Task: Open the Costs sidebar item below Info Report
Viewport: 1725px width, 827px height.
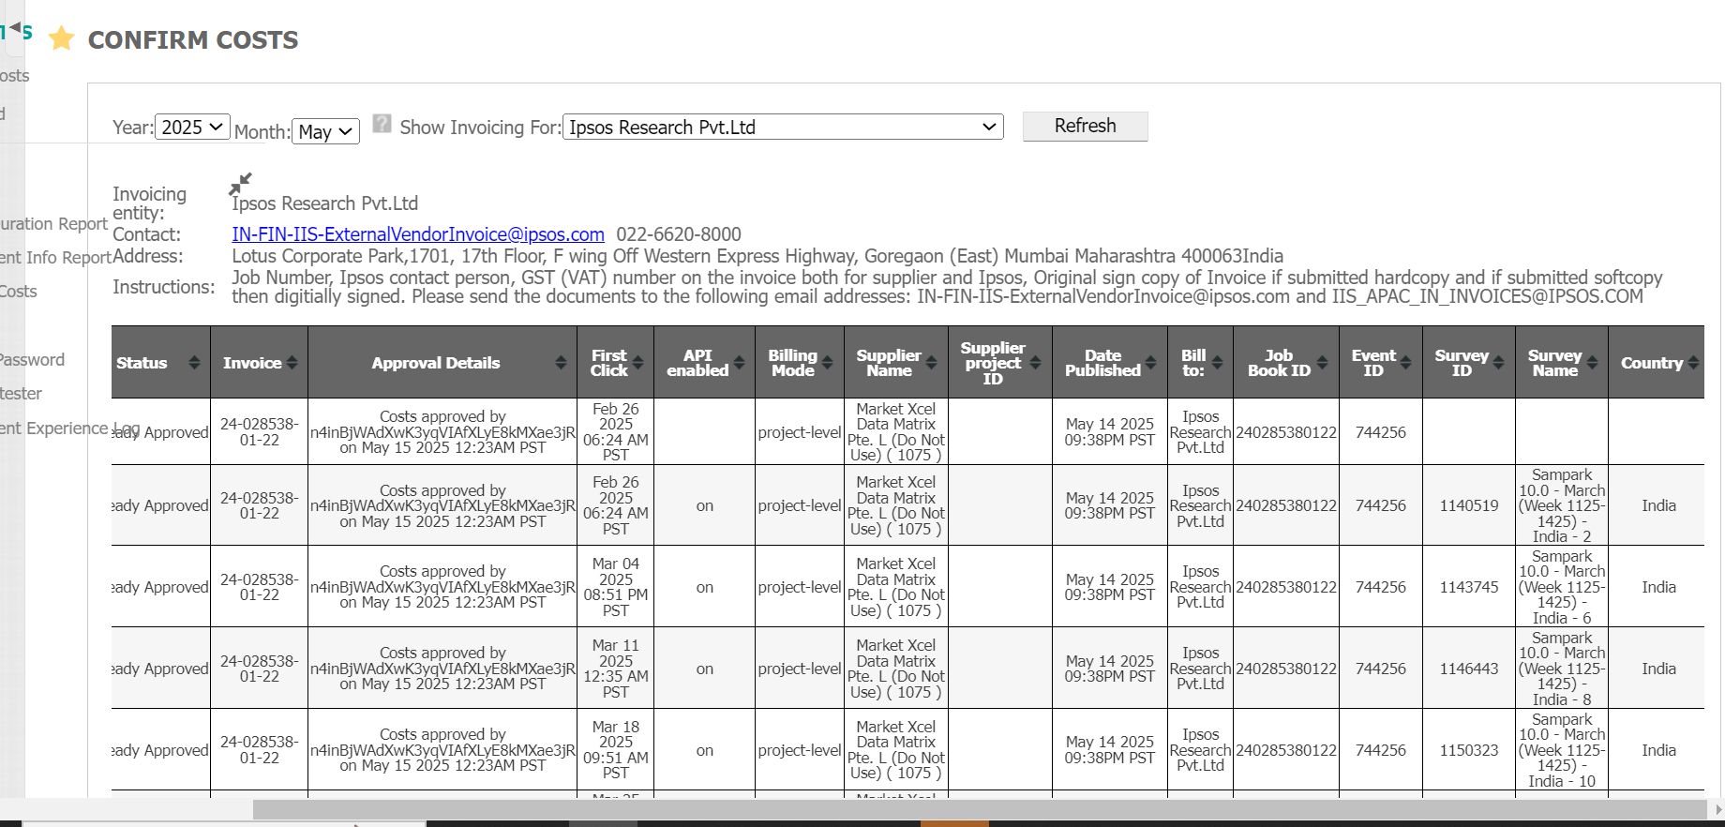Action: 19,292
